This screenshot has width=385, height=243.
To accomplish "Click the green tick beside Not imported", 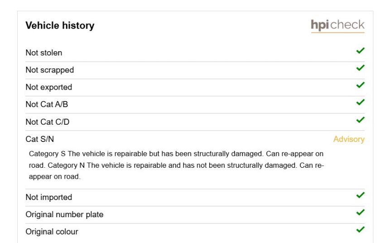I will click(361, 195).
